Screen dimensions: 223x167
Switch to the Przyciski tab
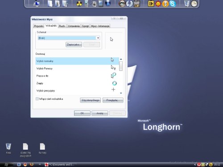click(39, 26)
